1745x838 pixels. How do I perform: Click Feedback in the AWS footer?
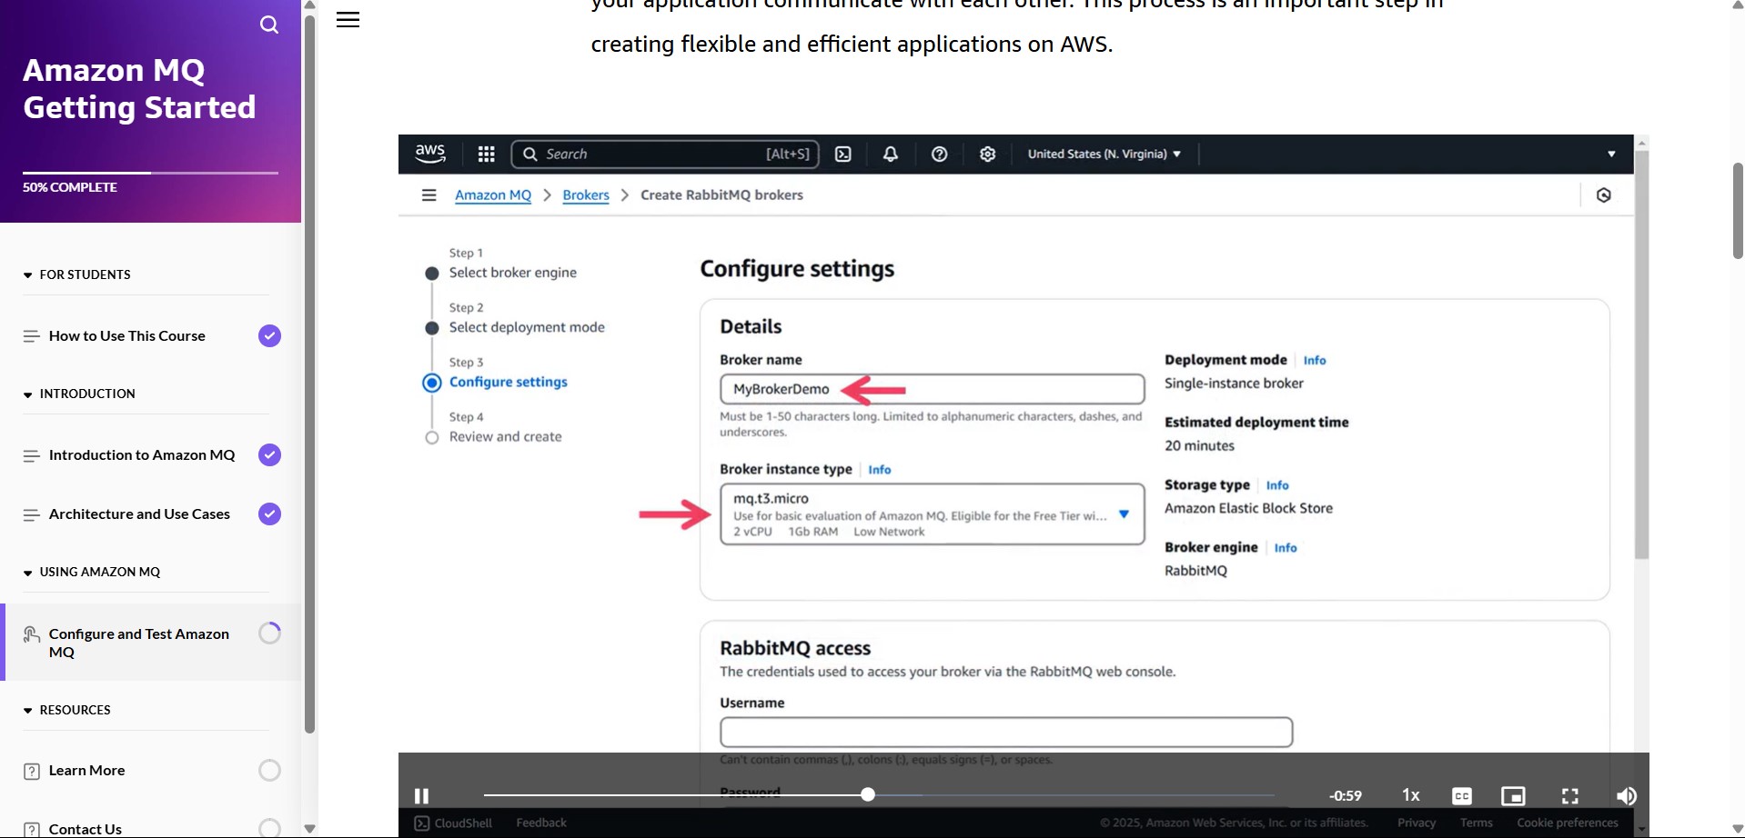pyautogui.click(x=541, y=823)
